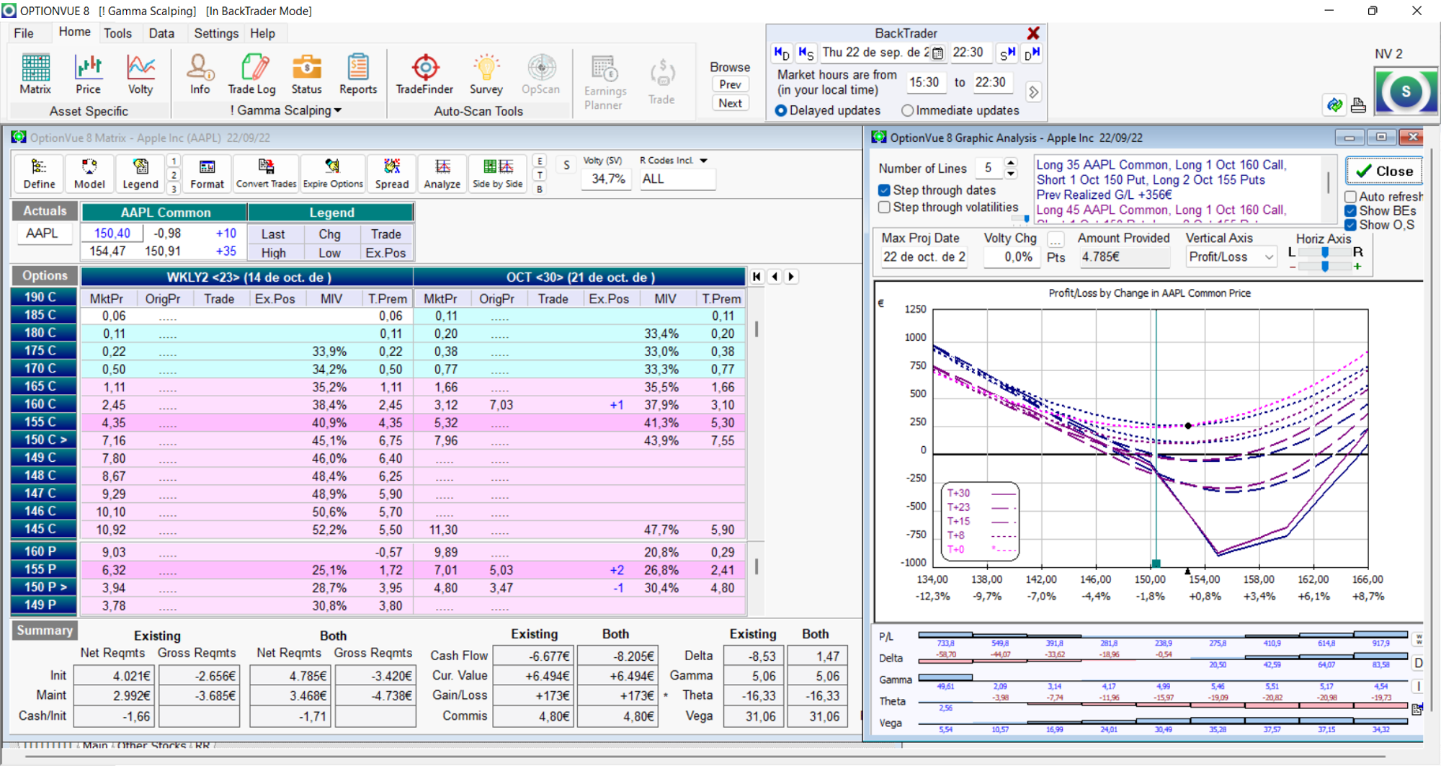This screenshot has width=1441, height=766.
Task: Uncheck Step through dates
Action: (x=885, y=190)
